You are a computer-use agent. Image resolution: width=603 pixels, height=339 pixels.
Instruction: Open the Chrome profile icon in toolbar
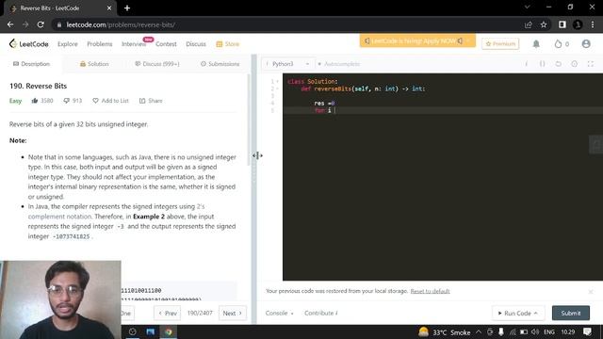578,24
